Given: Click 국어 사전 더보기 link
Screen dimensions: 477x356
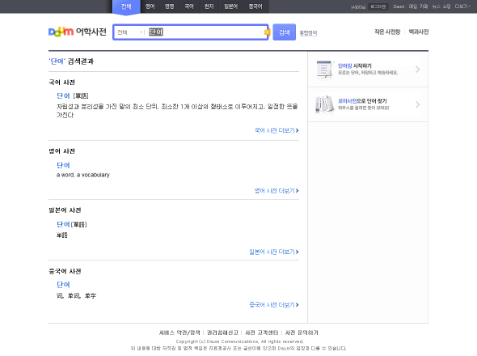Looking at the screenshot, I should coord(276,130).
